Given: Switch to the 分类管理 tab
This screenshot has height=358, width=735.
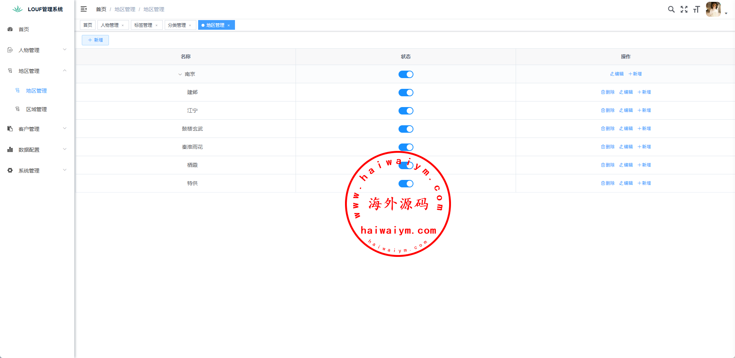Looking at the screenshot, I should pos(177,25).
